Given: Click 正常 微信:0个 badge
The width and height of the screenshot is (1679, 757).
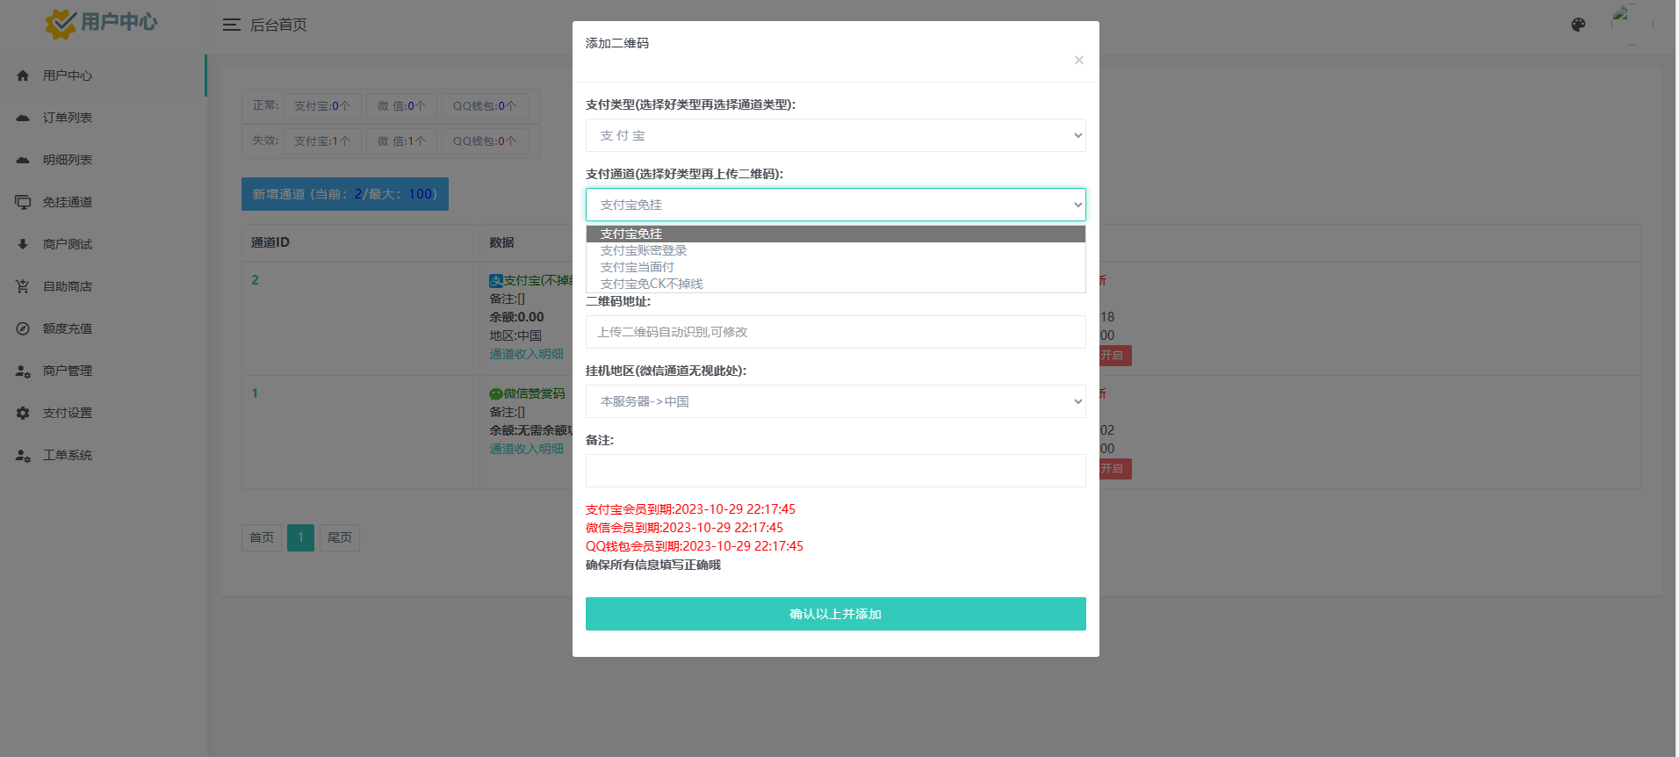Looking at the screenshot, I should pos(401,106).
